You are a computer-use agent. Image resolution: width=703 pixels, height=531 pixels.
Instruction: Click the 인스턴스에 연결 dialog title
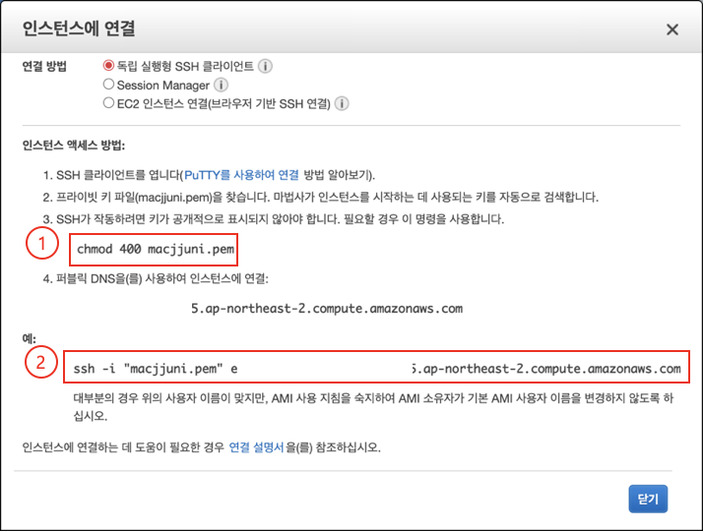(x=79, y=29)
